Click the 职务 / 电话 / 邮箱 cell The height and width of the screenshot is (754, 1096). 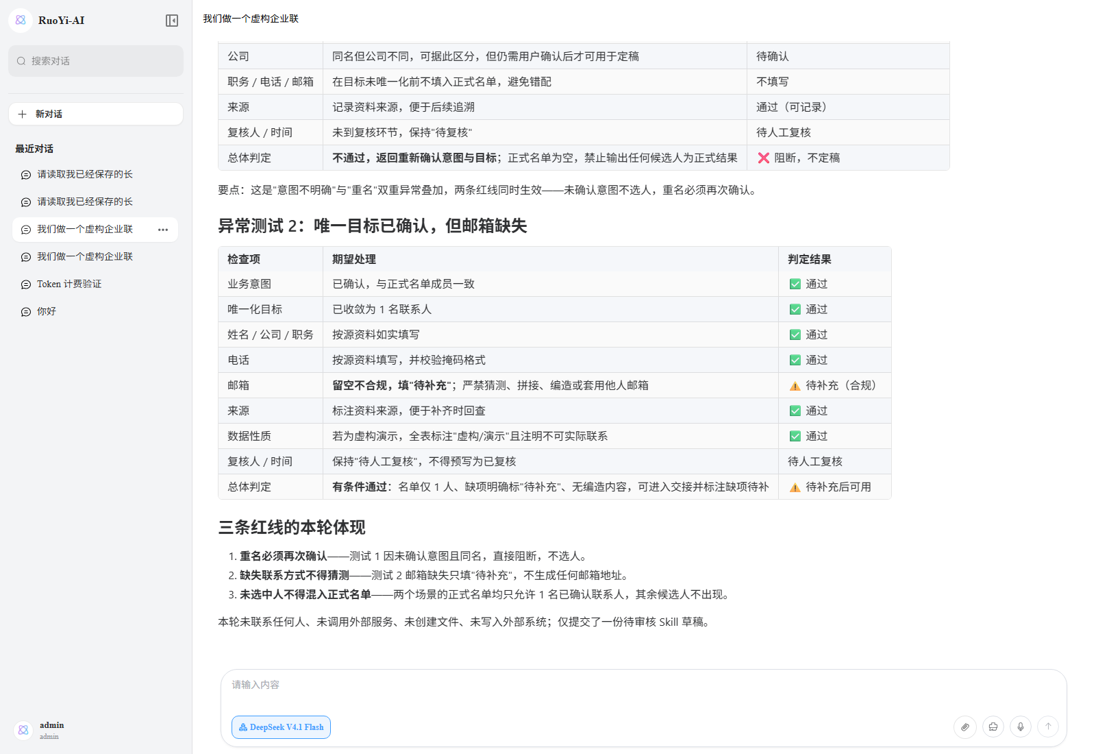click(x=271, y=82)
